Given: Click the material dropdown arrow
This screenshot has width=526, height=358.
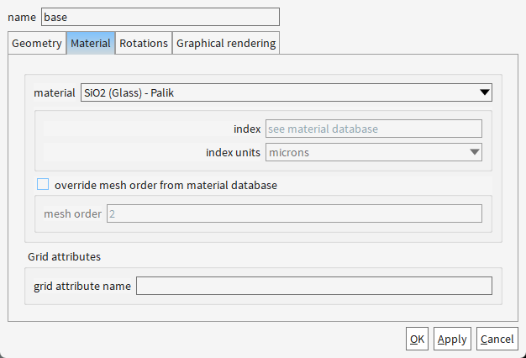Looking at the screenshot, I should 484,92.
